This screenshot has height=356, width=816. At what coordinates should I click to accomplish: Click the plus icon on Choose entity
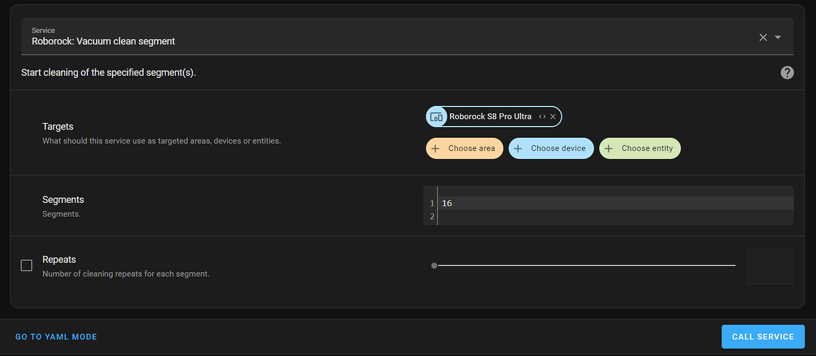[x=608, y=148]
